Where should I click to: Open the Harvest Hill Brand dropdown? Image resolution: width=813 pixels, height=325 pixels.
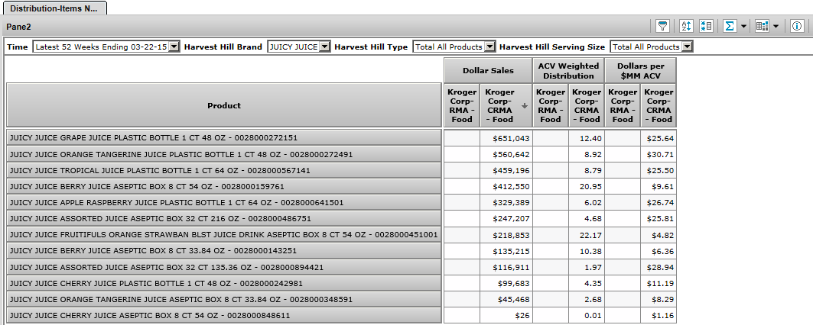(x=324, y=47)
